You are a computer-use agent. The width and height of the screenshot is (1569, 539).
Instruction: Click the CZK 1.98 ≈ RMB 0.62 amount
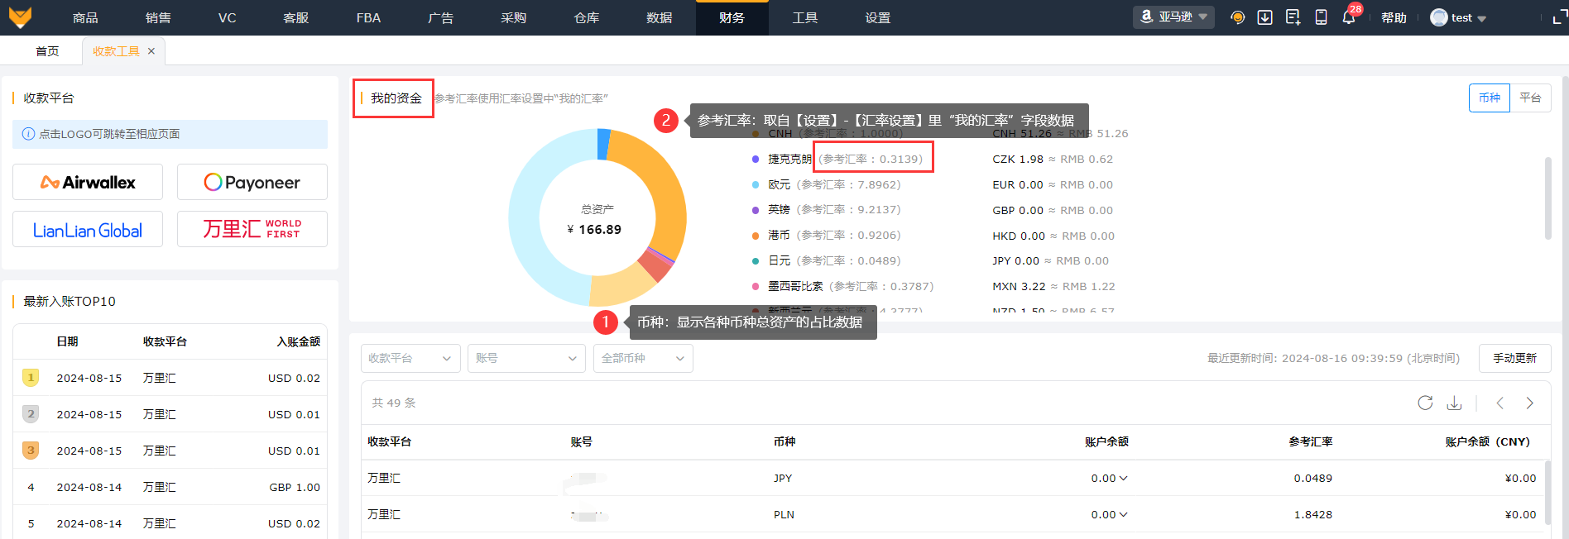click(x=1053, y=159)
